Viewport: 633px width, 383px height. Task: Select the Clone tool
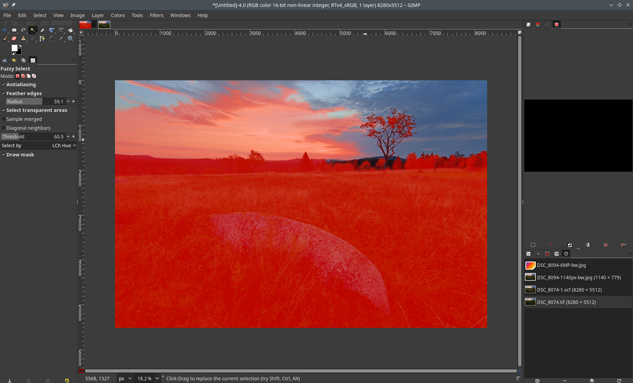coord(23,38)
